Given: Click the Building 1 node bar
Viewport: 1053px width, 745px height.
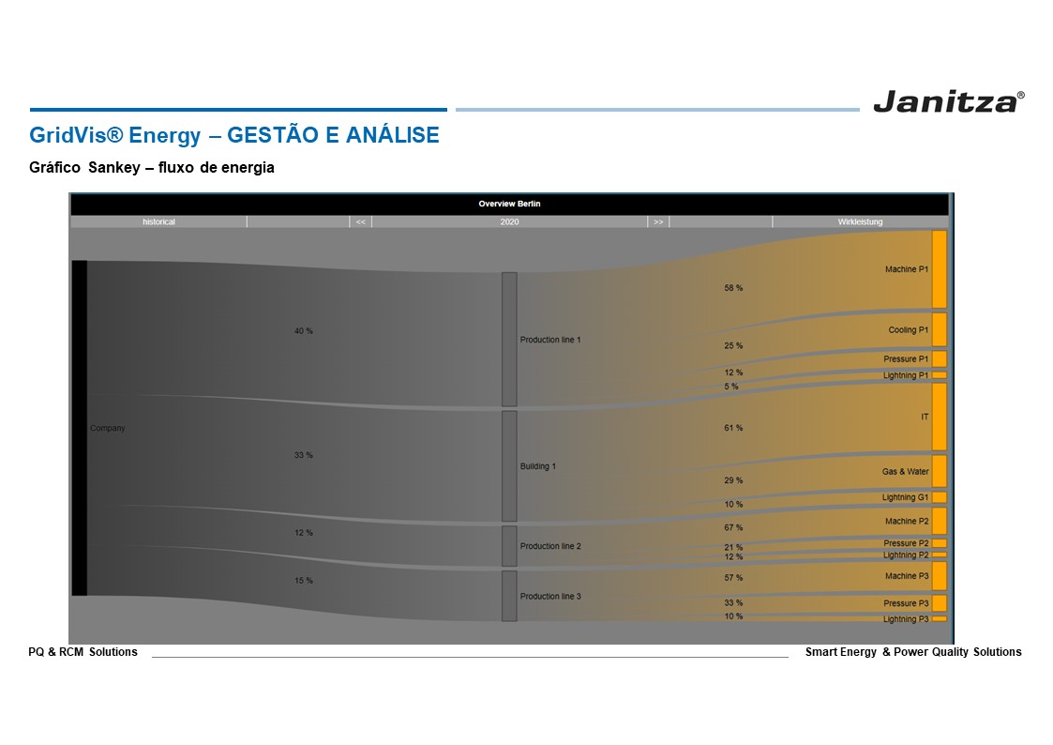Looking at the screenshot, I should pyautogui.click(x=509, y=466).
